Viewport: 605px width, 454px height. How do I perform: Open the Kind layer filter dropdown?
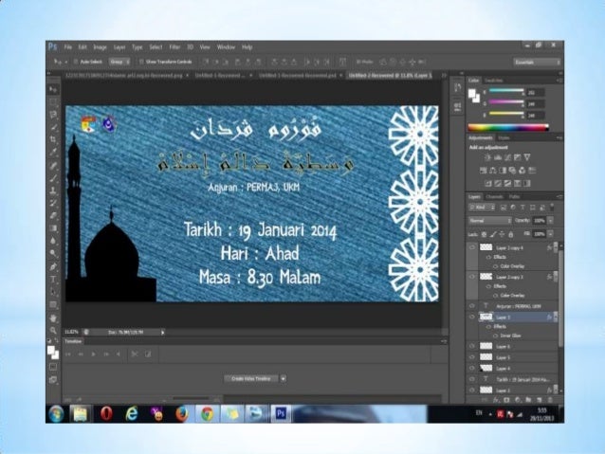(482, 208)
